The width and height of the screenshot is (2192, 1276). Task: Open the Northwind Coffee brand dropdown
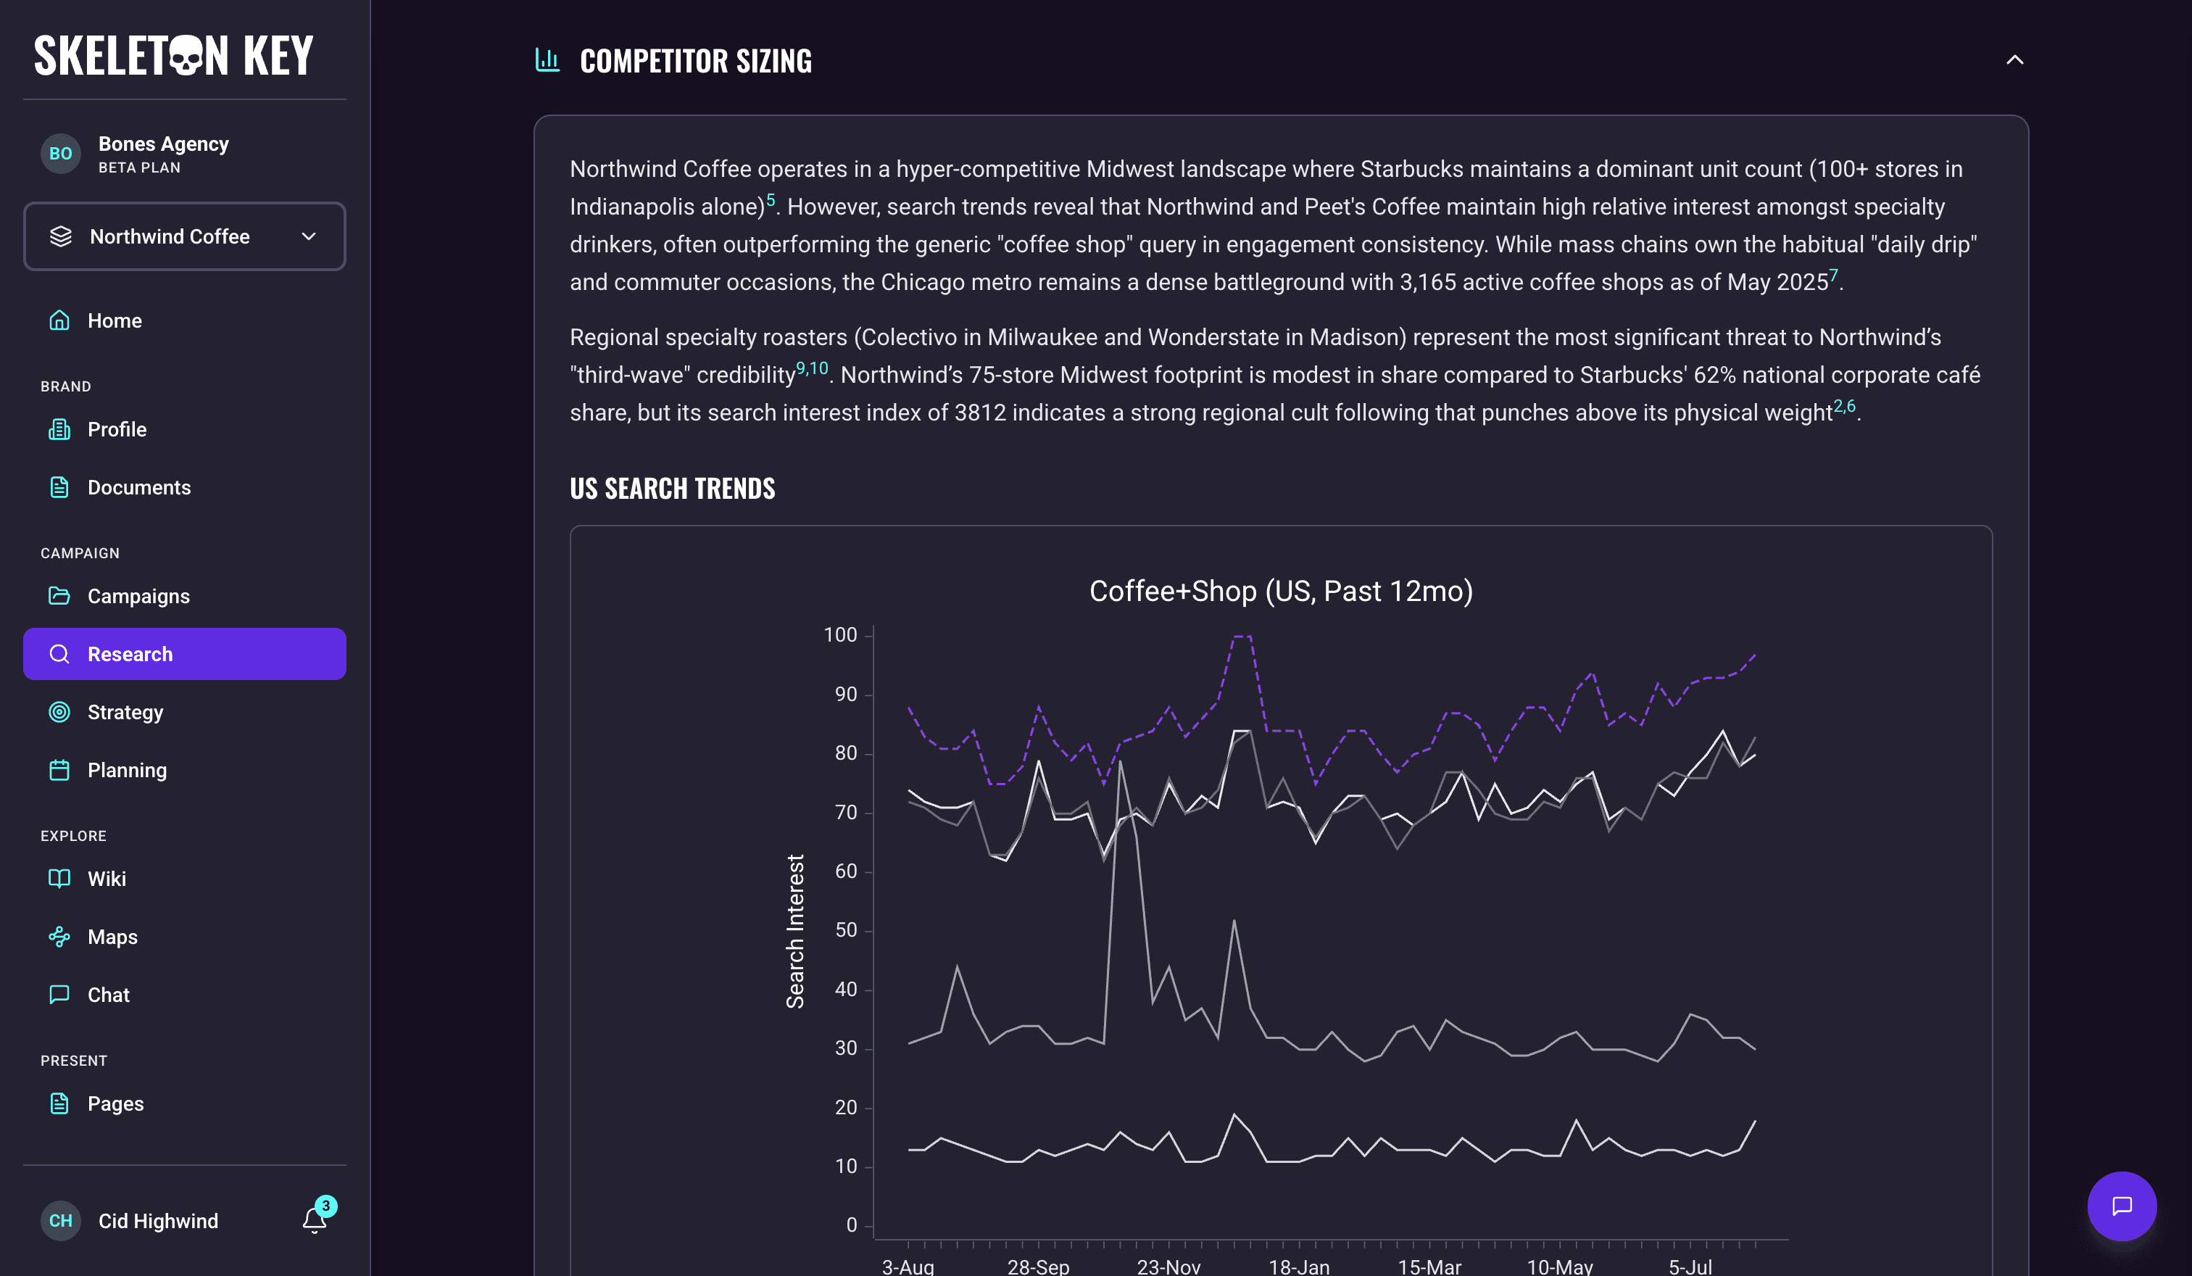point(184,236)
